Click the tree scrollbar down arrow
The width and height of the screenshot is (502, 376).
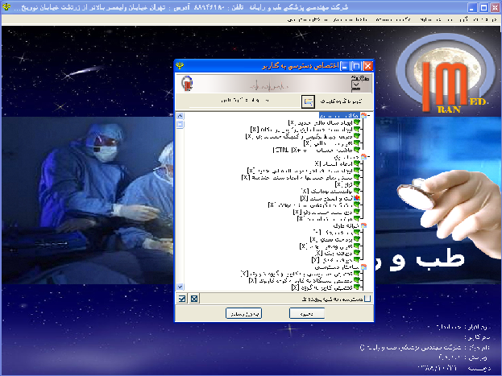[x=180, y=287]
